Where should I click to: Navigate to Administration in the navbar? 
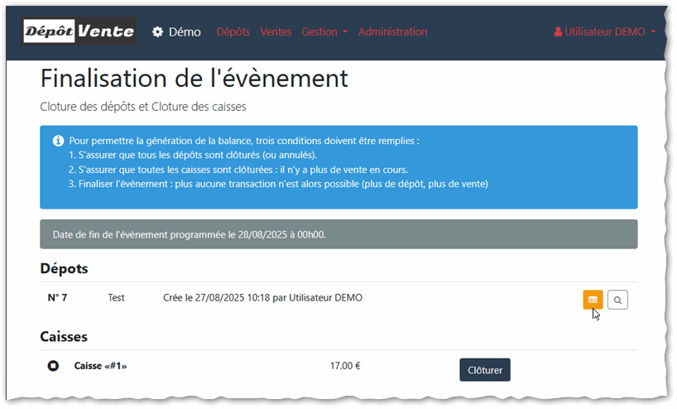(392, 32)
